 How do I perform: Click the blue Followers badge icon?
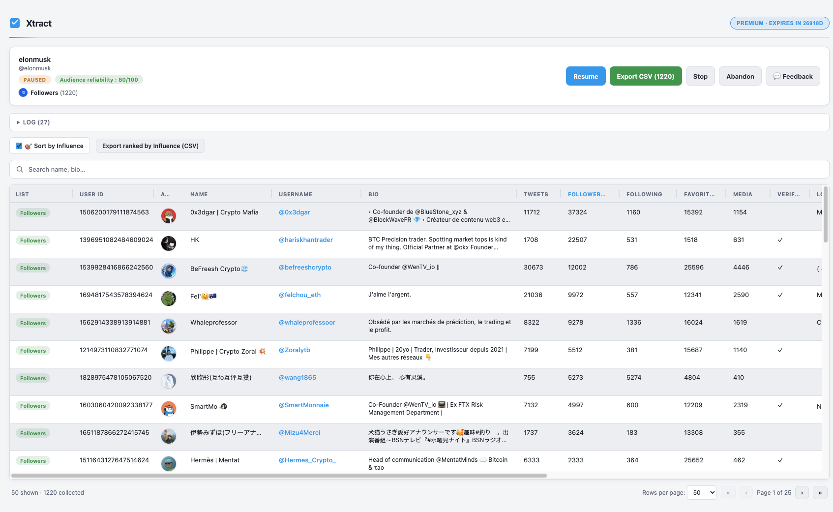click(x=23, y=92)
